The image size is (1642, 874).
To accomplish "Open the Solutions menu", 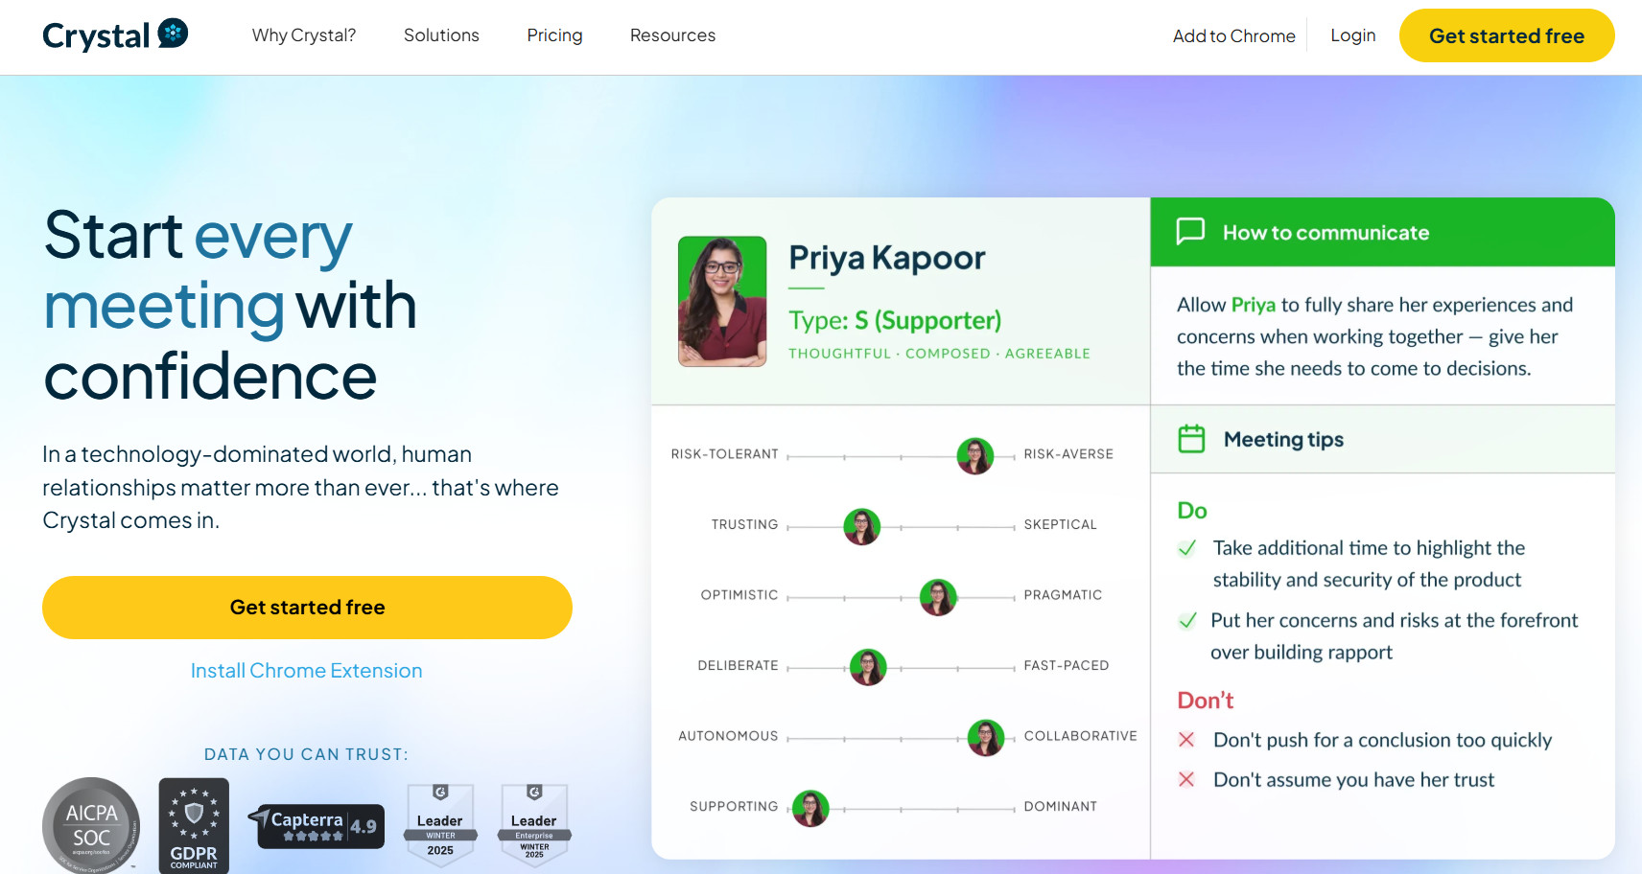I will pos(441,35).
